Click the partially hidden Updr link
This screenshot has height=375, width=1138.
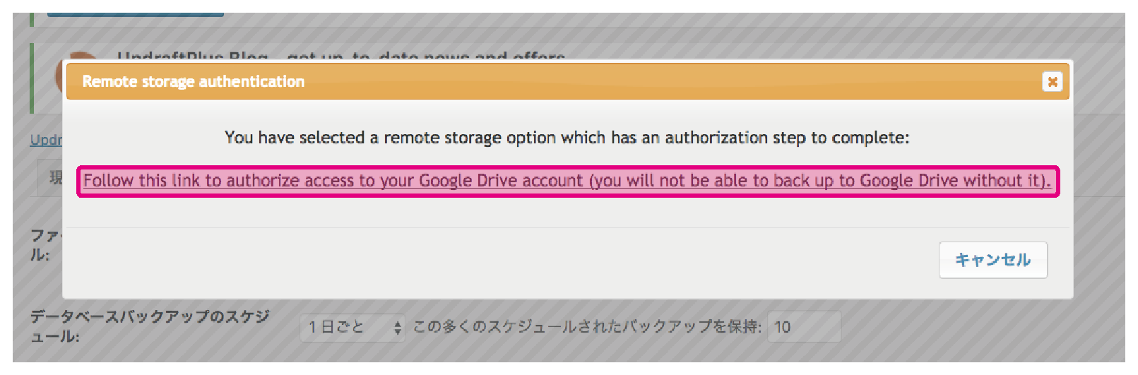pyautogui.click(x=46, y=140)
